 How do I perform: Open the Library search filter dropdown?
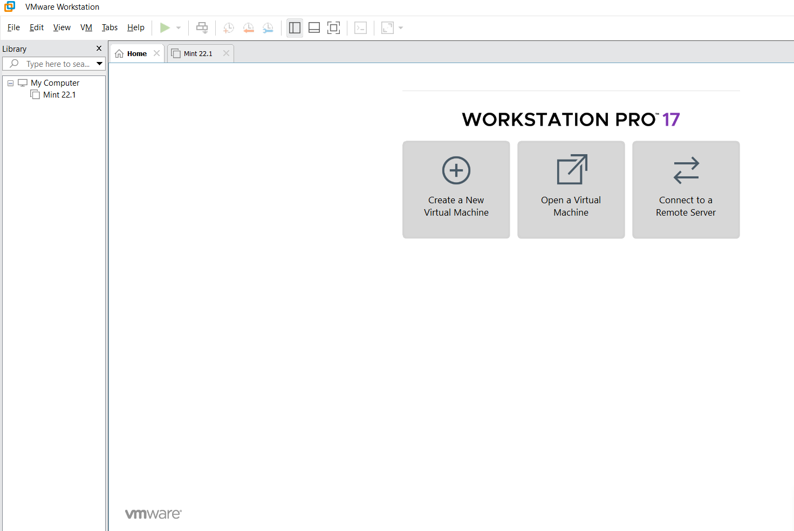100,64
